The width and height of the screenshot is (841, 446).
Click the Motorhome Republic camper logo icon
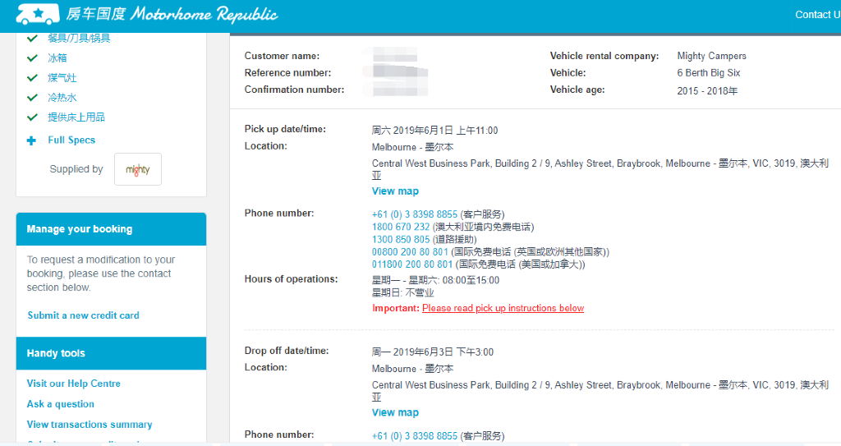pos(34,14)
